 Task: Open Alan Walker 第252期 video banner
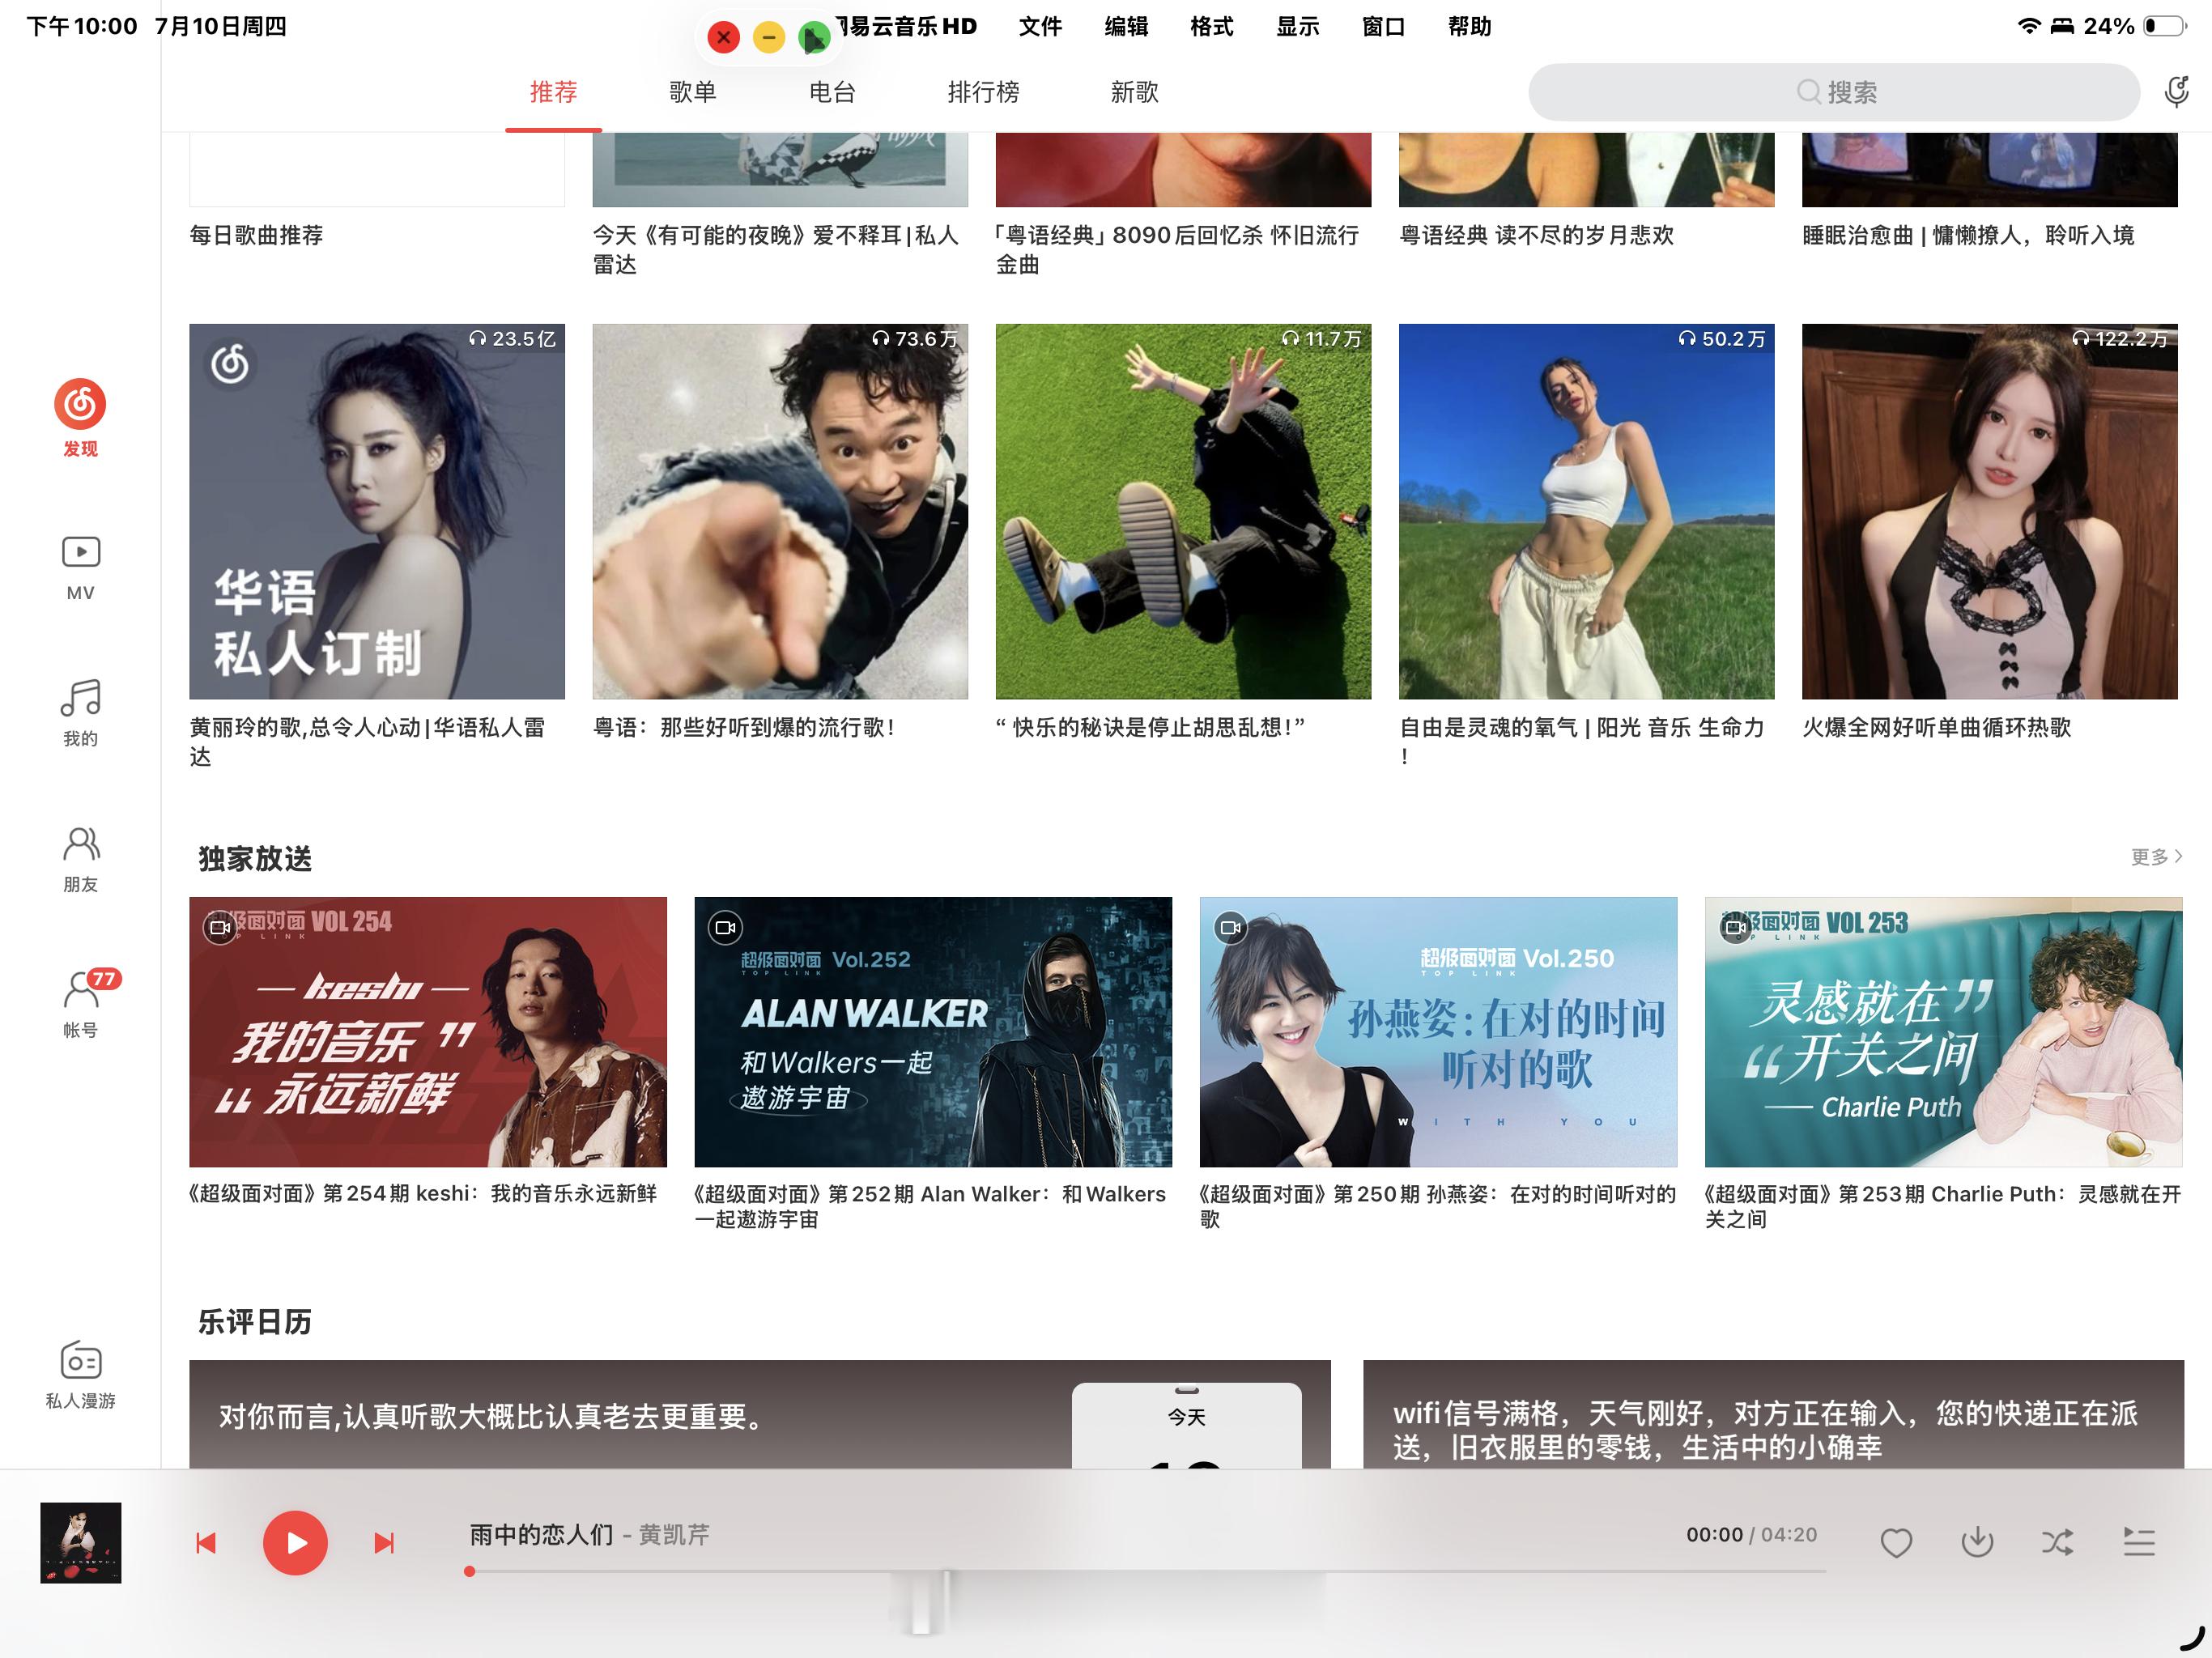[933, 1031]
